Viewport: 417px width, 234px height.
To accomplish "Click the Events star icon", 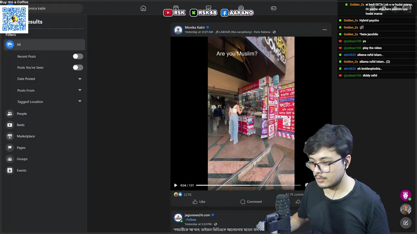I will [10, 170].
